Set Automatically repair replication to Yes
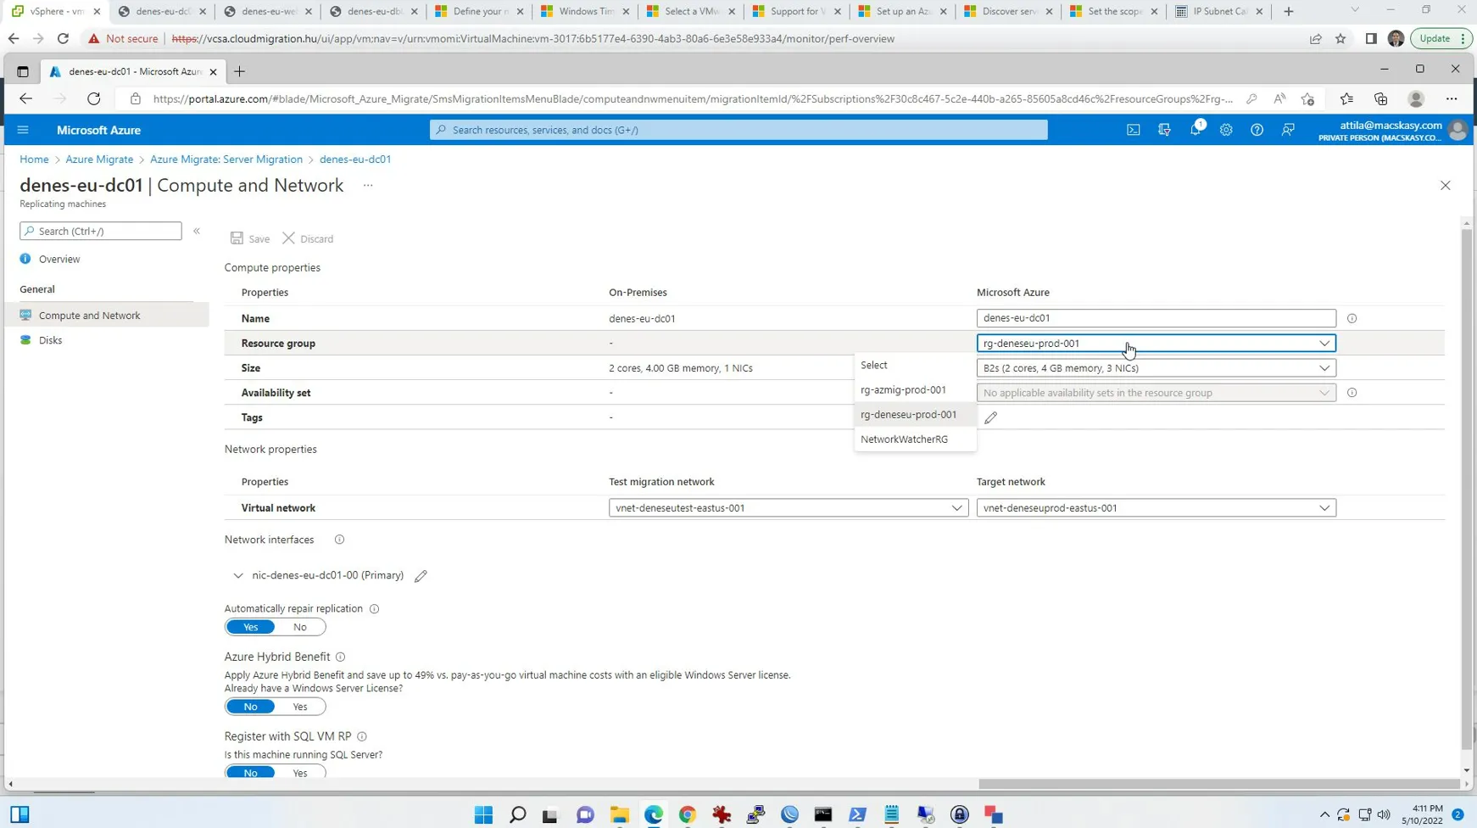Screen dimensions: 1477x828 coord(251,627)
